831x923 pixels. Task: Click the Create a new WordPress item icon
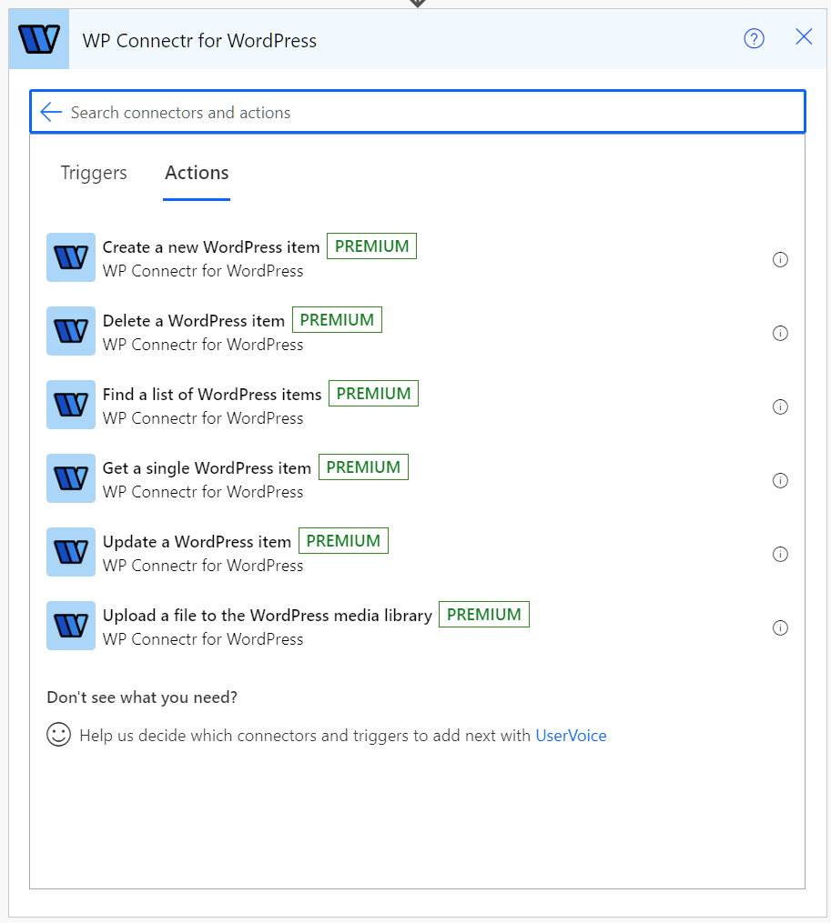[x=70, y=257]
